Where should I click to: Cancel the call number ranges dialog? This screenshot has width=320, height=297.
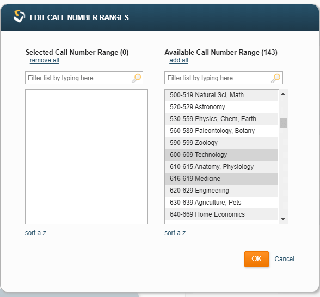point(284,259)
